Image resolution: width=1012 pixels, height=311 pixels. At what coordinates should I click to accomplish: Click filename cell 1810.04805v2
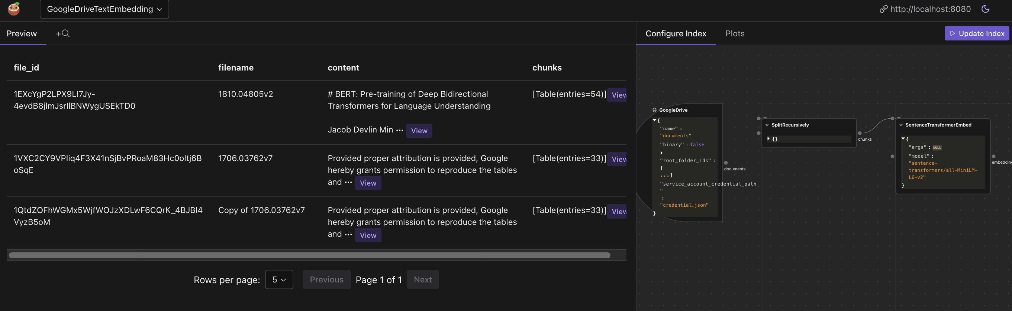(245, 94)
